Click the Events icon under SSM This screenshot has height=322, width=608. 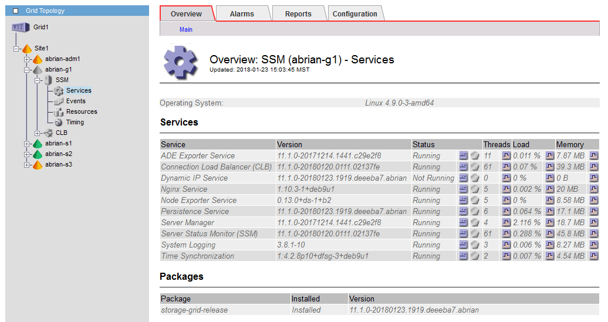[x=58, y=101]
